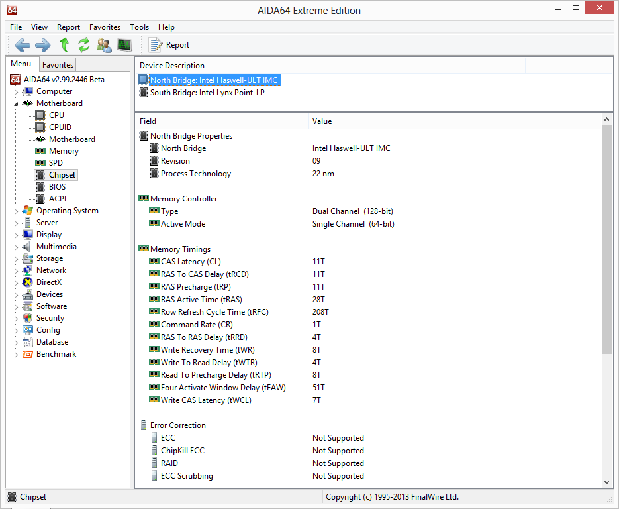Select the ACPI chip icon

40,199
